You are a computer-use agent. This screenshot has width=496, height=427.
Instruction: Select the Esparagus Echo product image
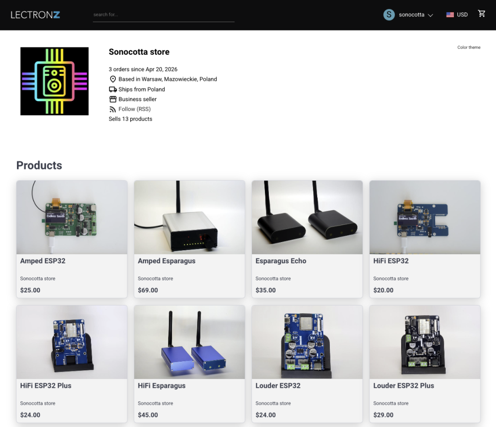[x=307, y=217]
